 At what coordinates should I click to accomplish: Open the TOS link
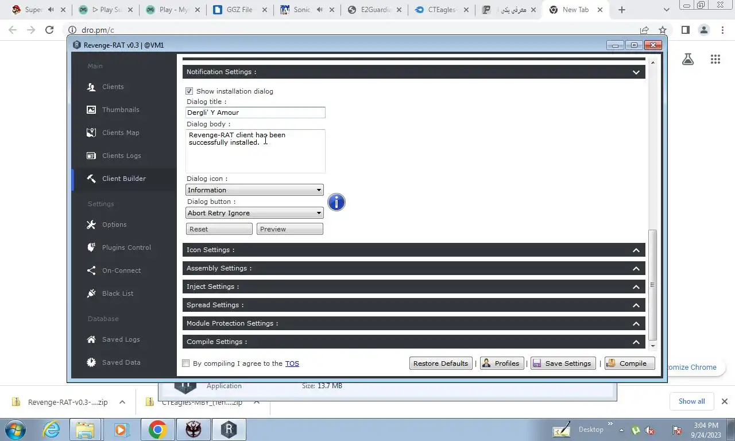292,363
